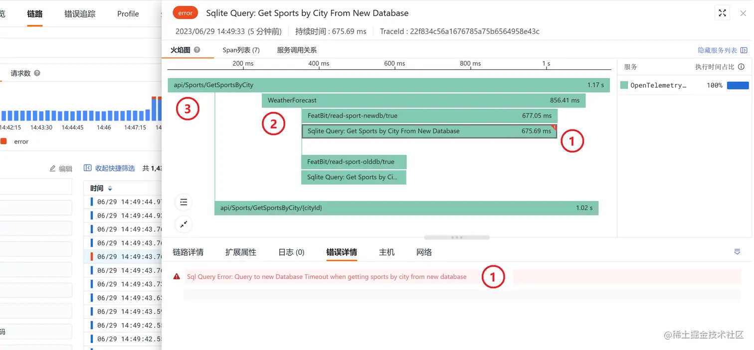Open help icon next to 请求数
This screenshot has height=350, width=754.
tap(37, 73)
